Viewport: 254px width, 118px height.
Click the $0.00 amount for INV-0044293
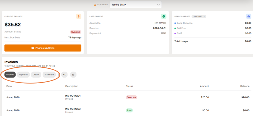pos(206,110)
